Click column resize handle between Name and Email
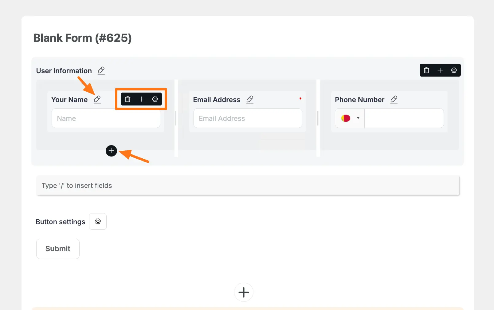494x310 pixels. (x=176, y=118)
